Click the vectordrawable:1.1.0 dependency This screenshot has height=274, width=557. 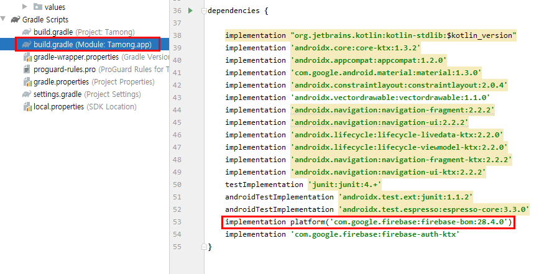(x=390, y=98)
